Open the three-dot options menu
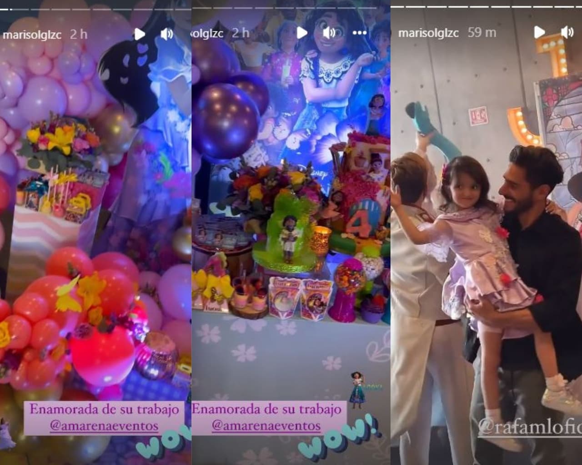 tap(360, 33)
